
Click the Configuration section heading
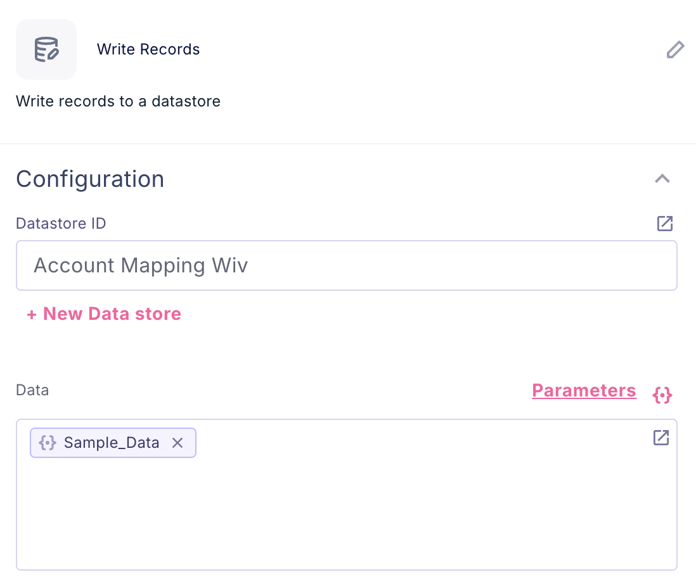90,179
